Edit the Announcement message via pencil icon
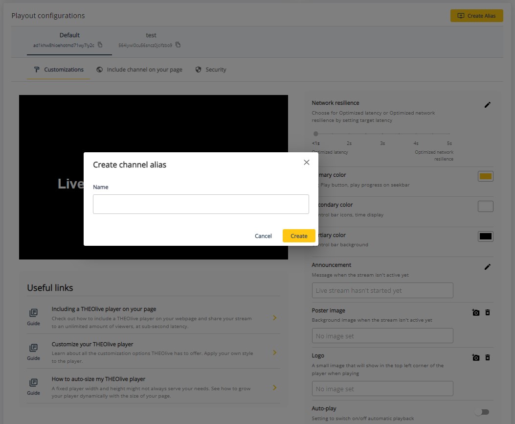515x424 pixels. click(488, 267)
